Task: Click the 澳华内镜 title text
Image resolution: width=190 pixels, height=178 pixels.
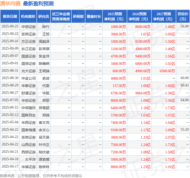Action: [10, 4]
